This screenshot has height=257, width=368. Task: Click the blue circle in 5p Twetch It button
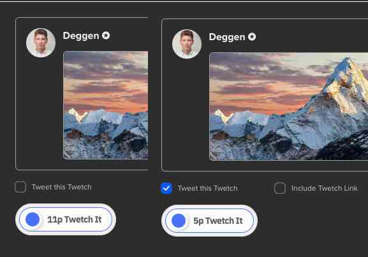(179, 221)
